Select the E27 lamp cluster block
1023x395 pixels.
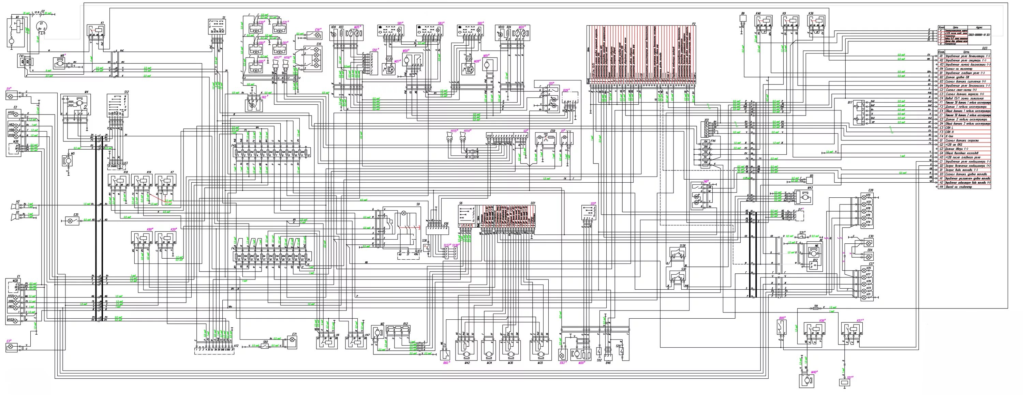click(867, 284)
